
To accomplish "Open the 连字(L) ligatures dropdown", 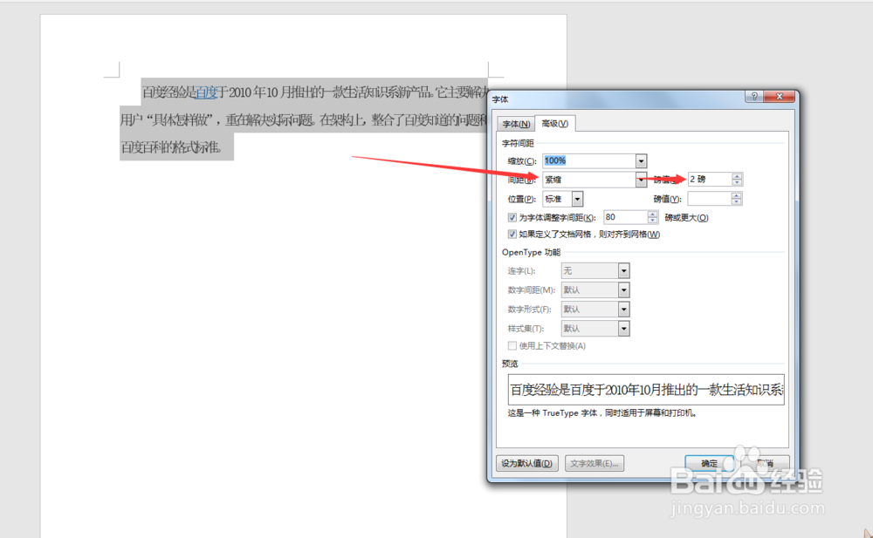I will click(623, 271).
